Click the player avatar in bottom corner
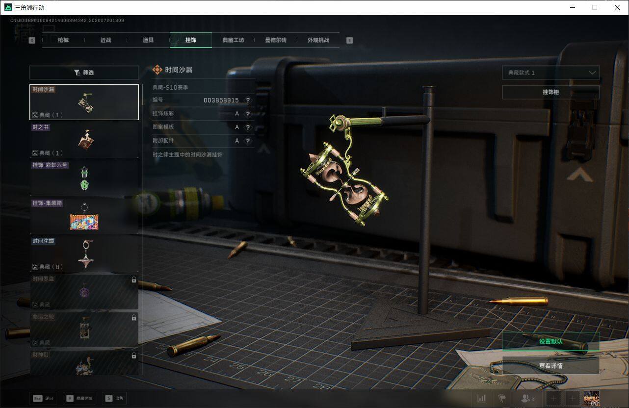Image resolution: width=629 pixels, height=408 pixels. pos(591,398)
